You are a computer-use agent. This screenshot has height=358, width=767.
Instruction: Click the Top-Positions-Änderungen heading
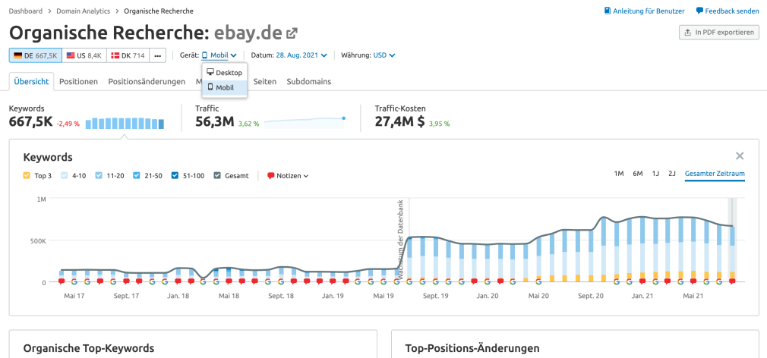tap(472, 348)
